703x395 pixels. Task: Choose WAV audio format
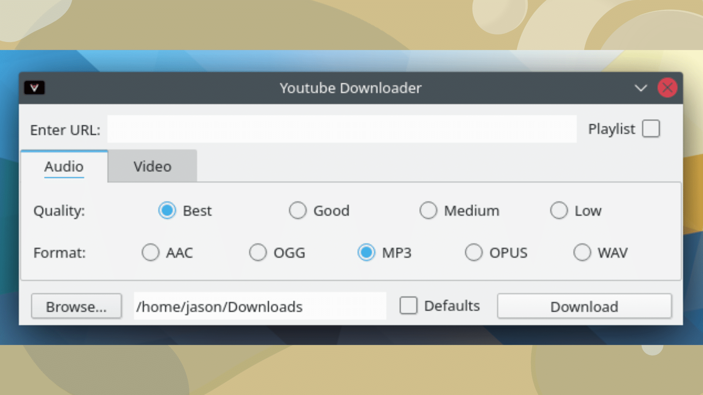click(x=582, y=252)
